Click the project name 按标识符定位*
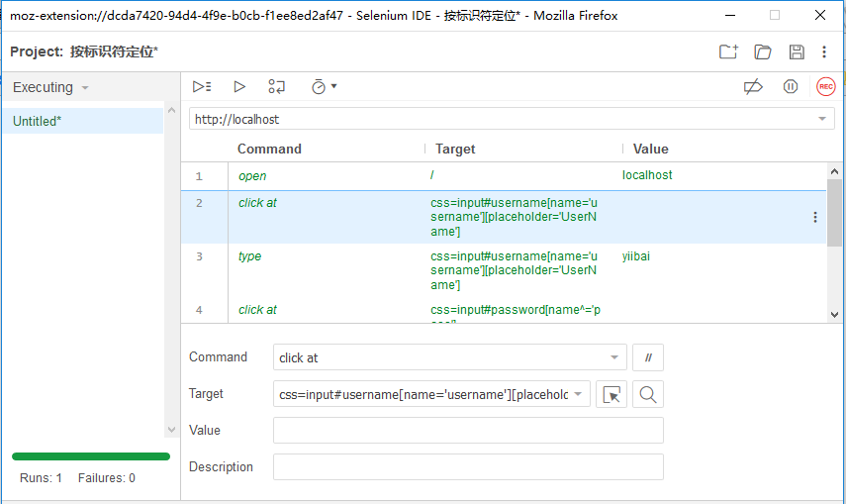The image size is (846, 504). pyautogui.click(x=114, y=51)
